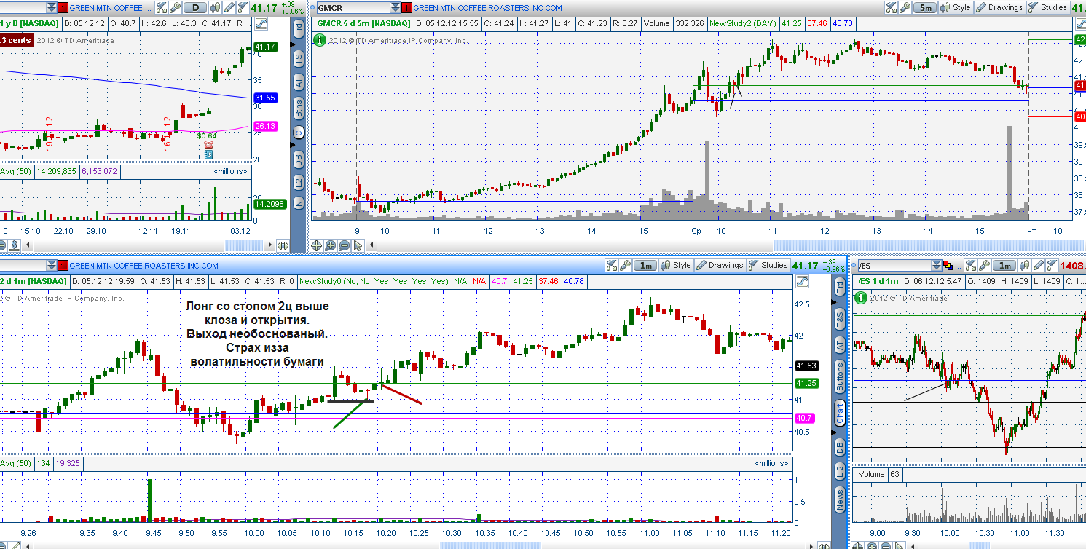Open the C side tab of daily chart

tap(298, 133)
